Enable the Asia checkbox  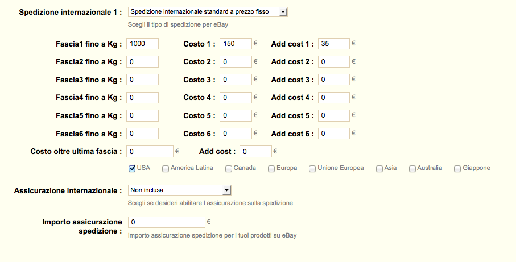[379, 168]
